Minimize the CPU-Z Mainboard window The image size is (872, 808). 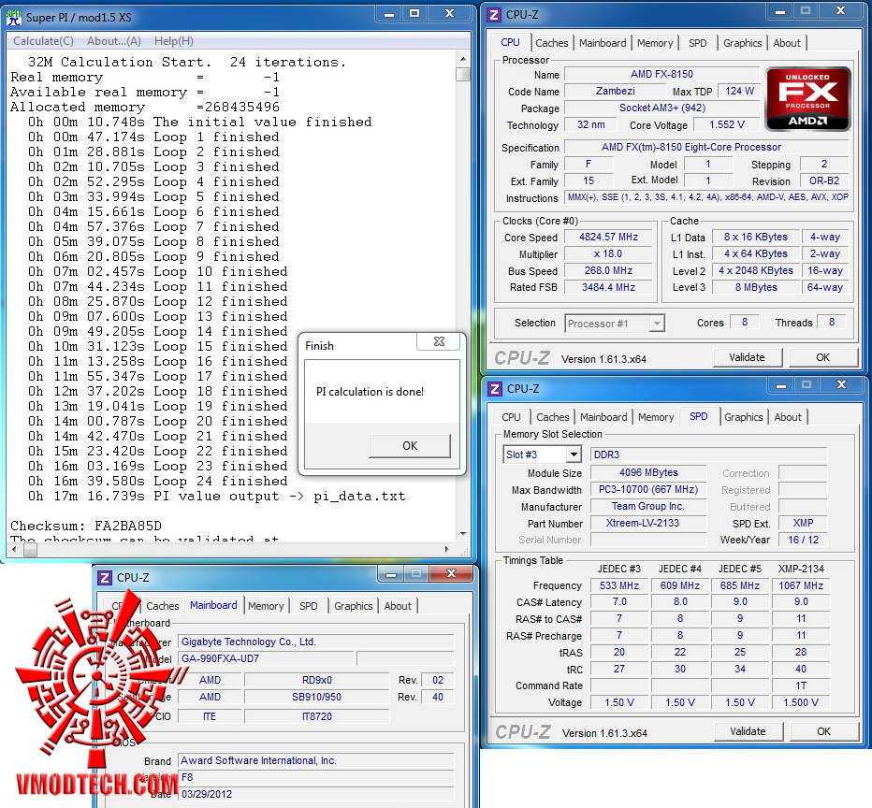(391, 574)
